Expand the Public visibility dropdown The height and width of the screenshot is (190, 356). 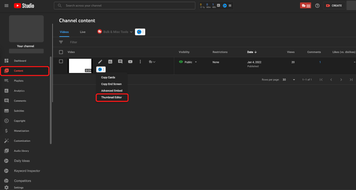(196, 62)
